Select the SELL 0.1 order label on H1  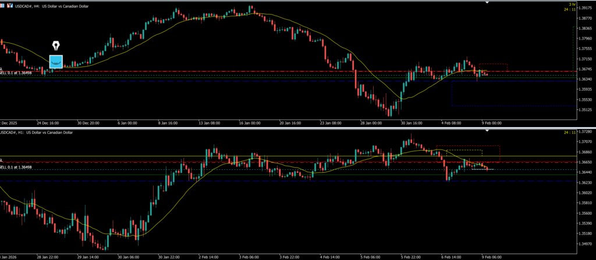coord(15,167)
